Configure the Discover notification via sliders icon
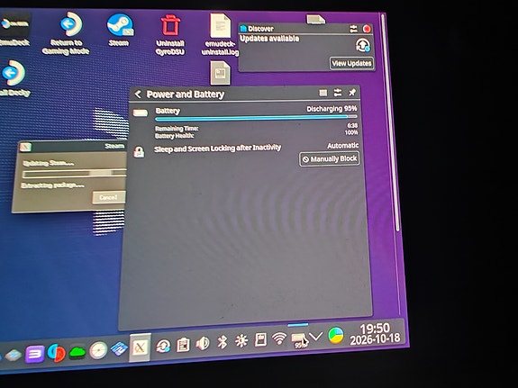This screenshot has width=518, height=388. (x=353, y=29)
